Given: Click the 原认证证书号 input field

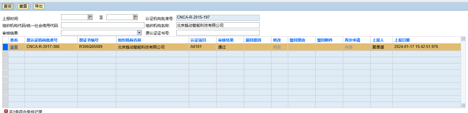Looking at the screenshot, I should click(x=218, y=33).
